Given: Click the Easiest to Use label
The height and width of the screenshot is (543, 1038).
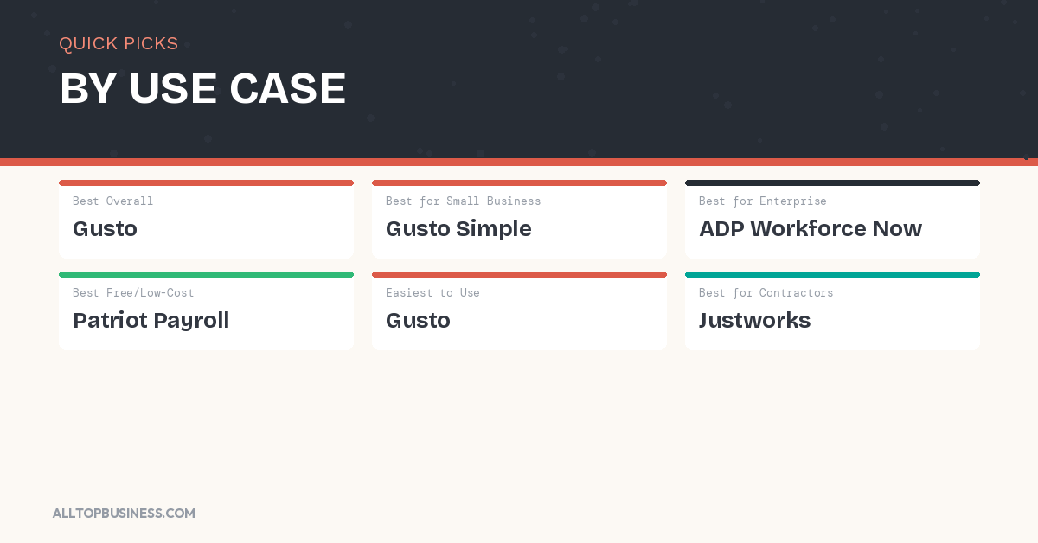Looking at the screenshot, I should 432,292.
